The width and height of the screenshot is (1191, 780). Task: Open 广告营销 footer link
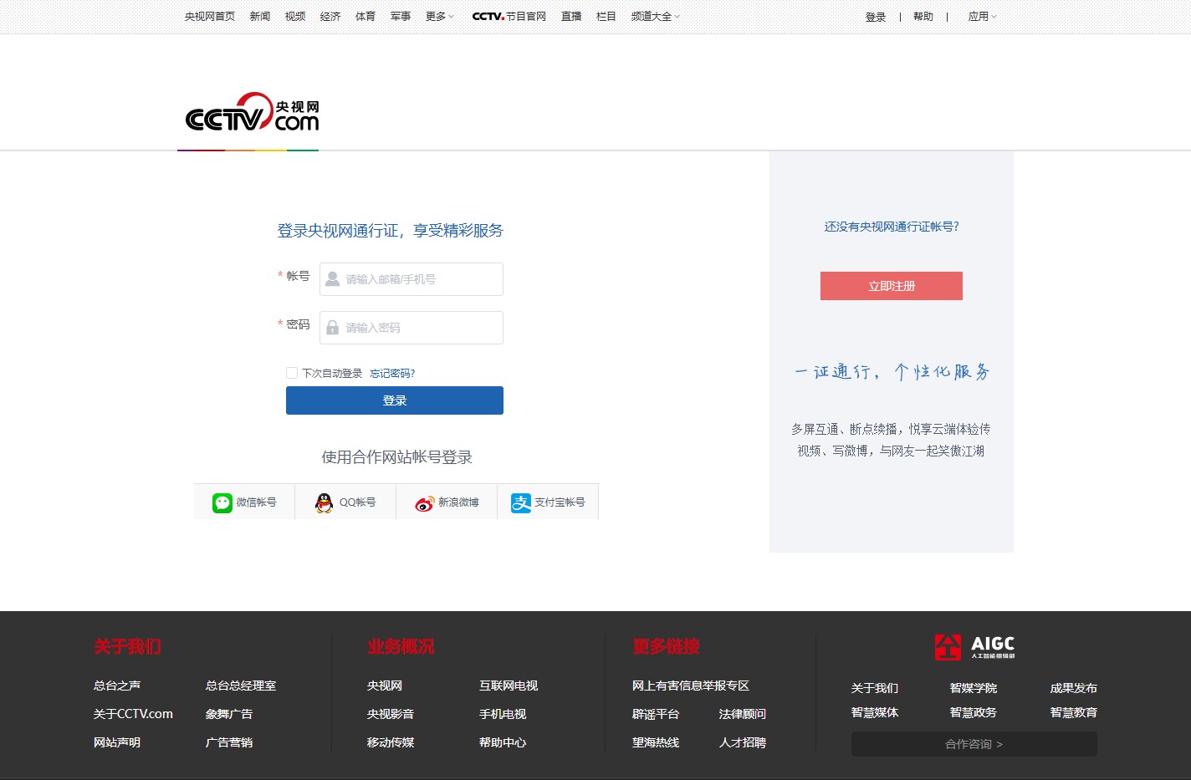click(x=229, y=742)
